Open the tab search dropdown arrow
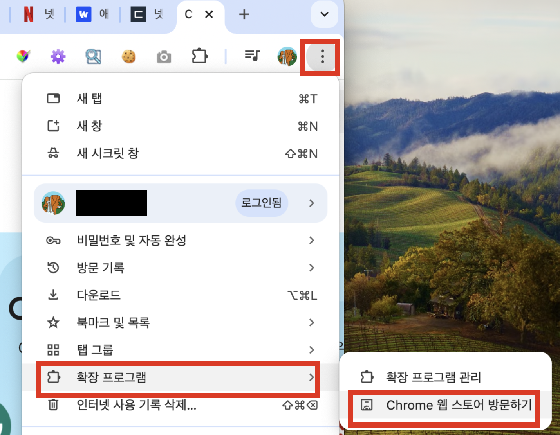The height and width of the screenshot is (435, 560). 324,14
